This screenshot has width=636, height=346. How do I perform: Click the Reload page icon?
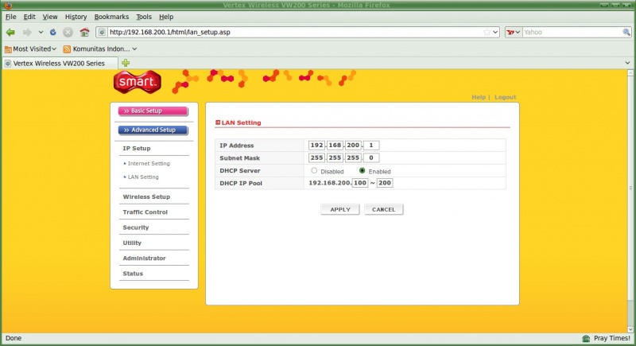pos(52,32)
